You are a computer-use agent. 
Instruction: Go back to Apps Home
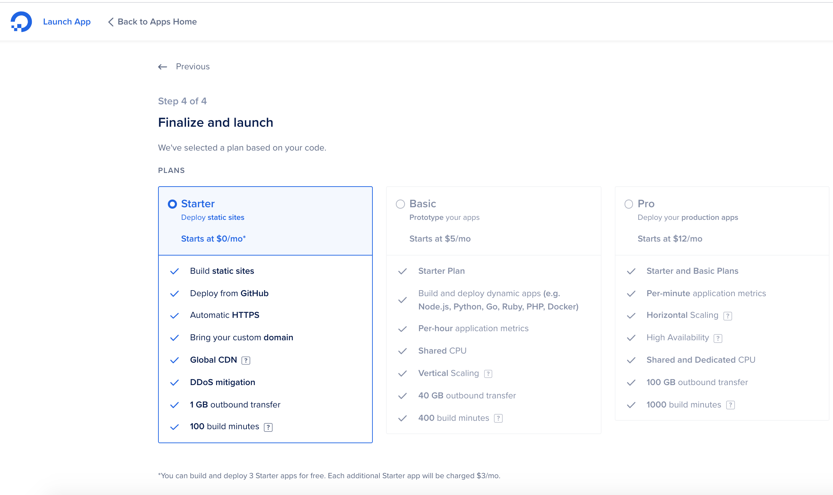pyautogui.click(x=157, y=22)
